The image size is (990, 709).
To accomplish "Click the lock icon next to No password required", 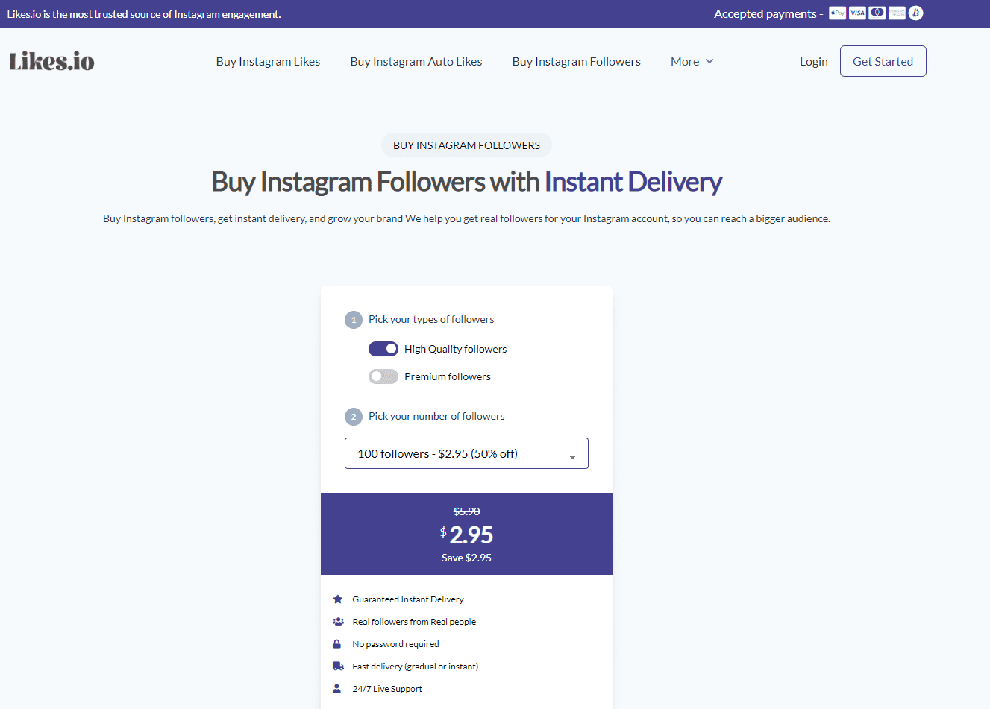I will [x=338, y=643].
